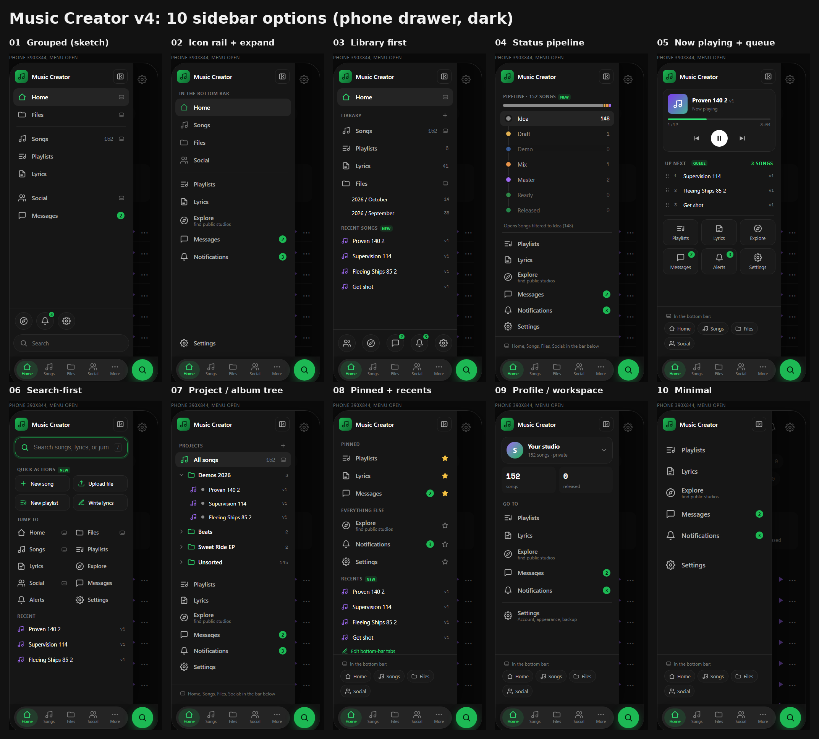This screenshot has width=819, height=739.
Task: Click the Write lyrics quick action button
Action: click(100, 503)
